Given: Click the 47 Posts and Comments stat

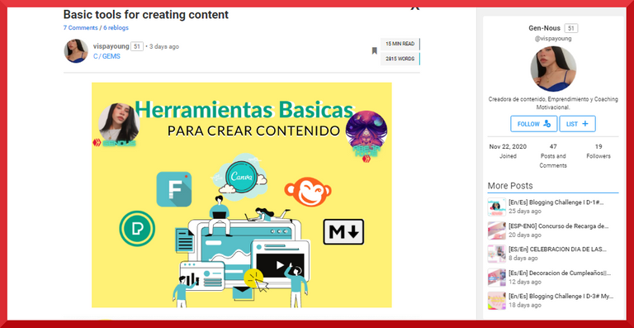Looking at the screenshot, I should (553, 155).
